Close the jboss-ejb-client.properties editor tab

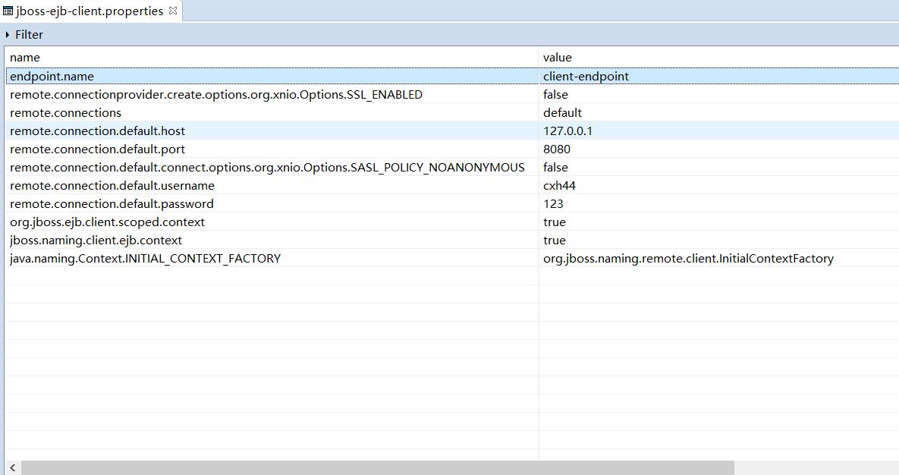pos(171,11)
